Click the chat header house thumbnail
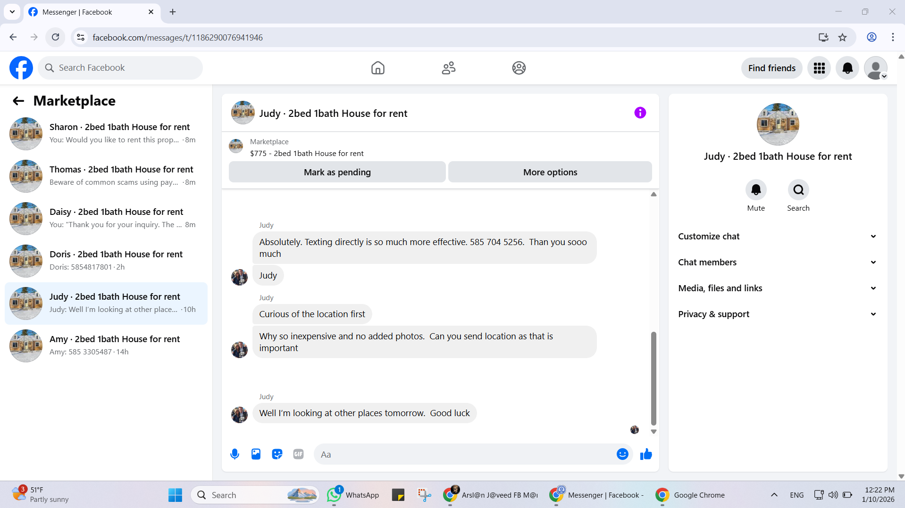The width and height of the screenshot is (905, 508). point(243,113)
